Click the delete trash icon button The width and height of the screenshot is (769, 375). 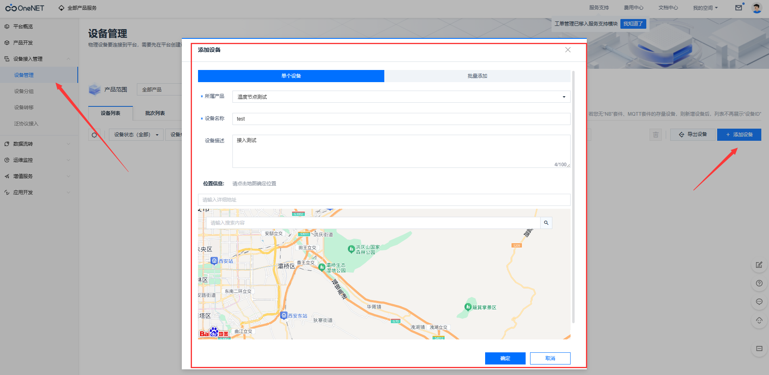coord(656,135)
